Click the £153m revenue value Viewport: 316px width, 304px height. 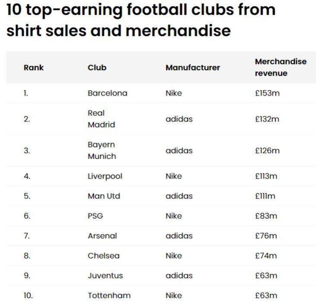(x=267, y=93)
